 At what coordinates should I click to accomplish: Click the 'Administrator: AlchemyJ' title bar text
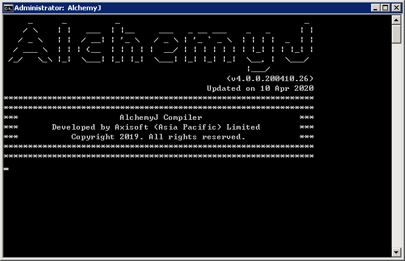pyautogui.click(x=58, y=8)
